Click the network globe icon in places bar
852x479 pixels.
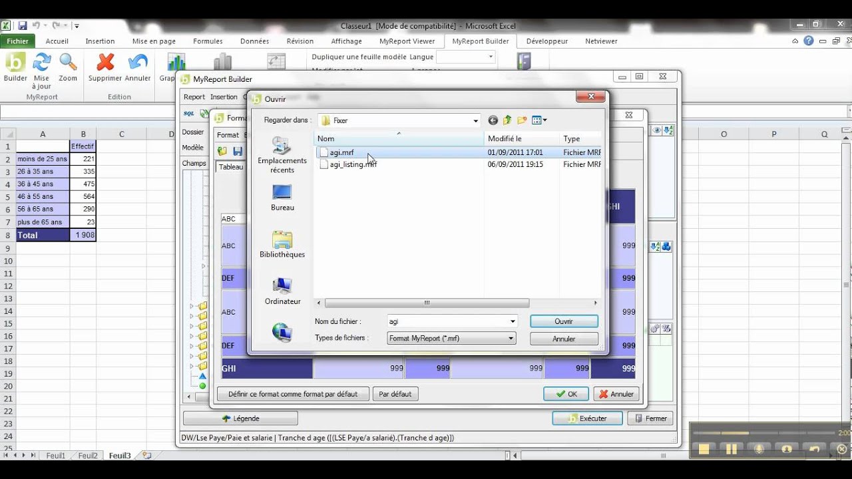[282, 332]
